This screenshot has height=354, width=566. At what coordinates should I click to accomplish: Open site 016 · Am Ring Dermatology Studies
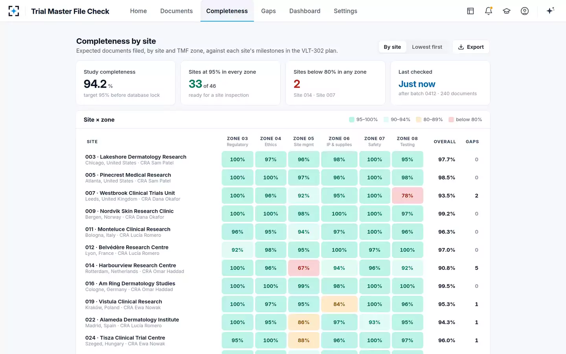130,284
